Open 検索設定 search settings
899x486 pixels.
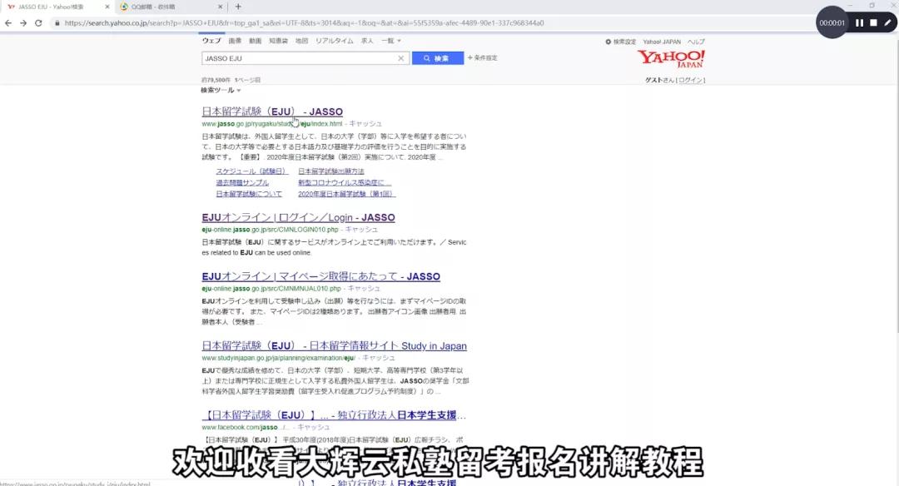pos(621,42)
